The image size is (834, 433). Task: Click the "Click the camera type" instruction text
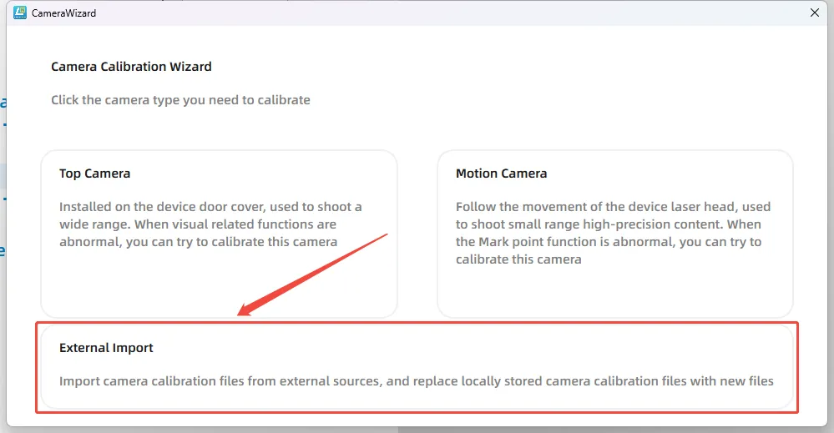coord(180,100)
